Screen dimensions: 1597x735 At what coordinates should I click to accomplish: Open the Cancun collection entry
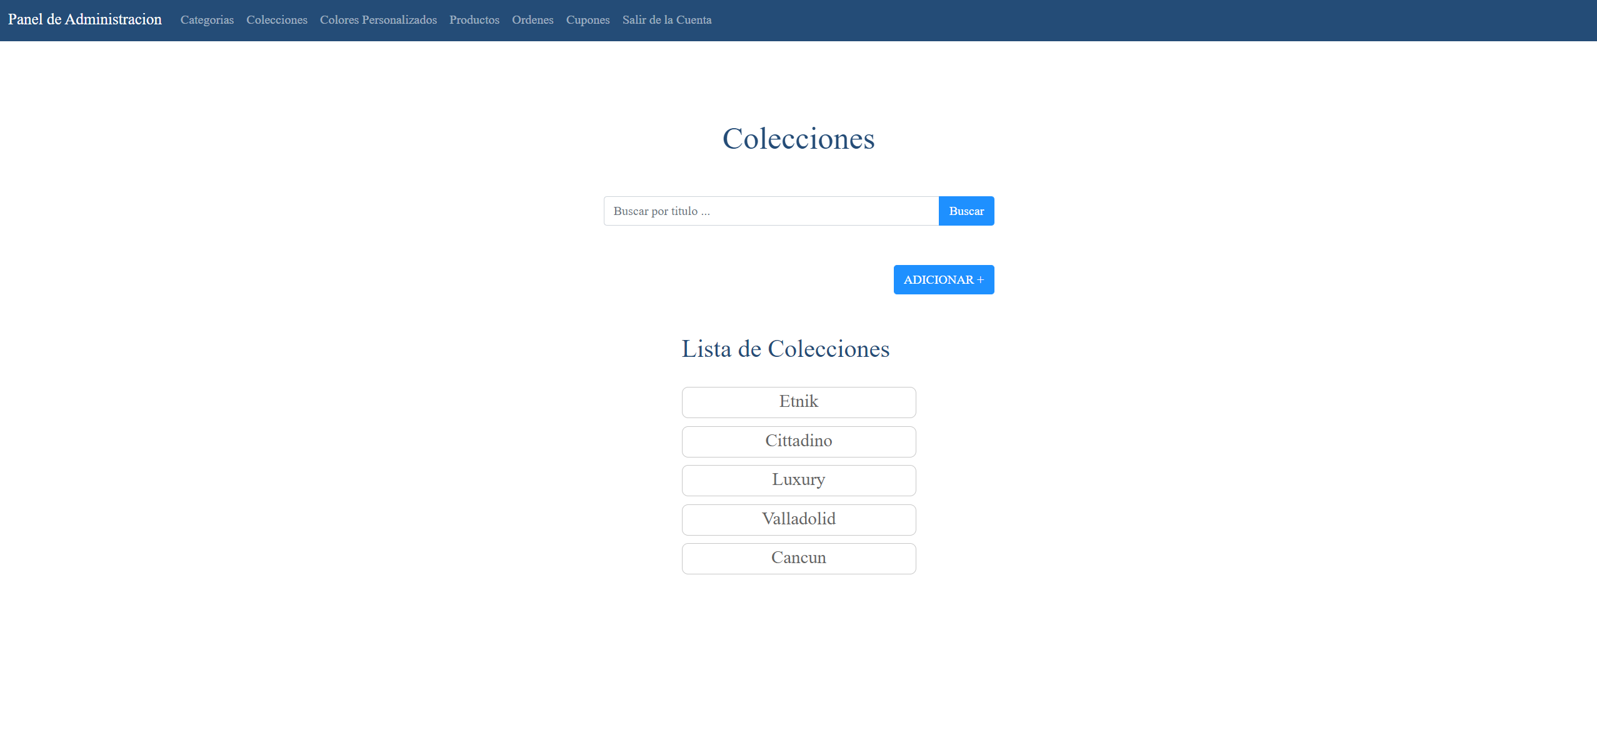798,558
